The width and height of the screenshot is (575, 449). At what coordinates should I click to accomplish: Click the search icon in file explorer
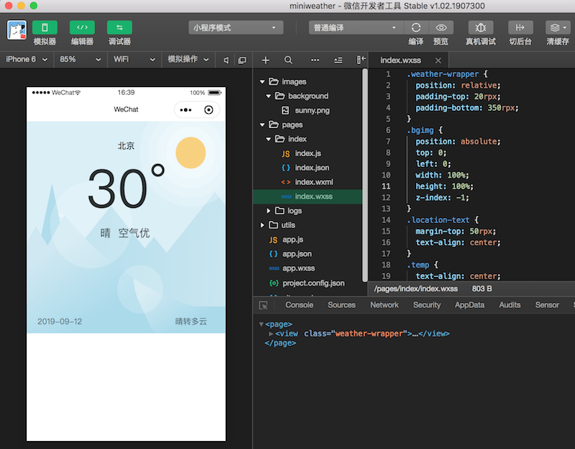coord(288,60)
